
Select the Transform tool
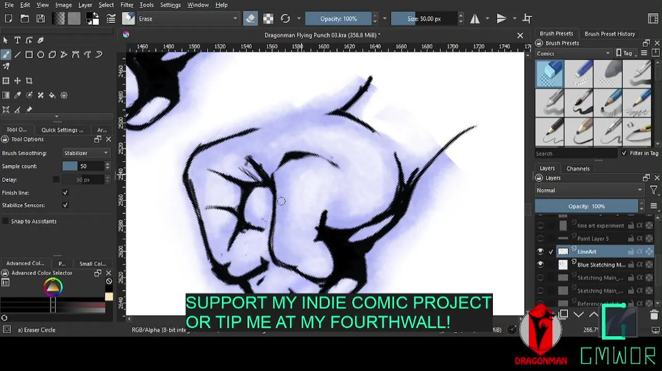pos(6,81)
